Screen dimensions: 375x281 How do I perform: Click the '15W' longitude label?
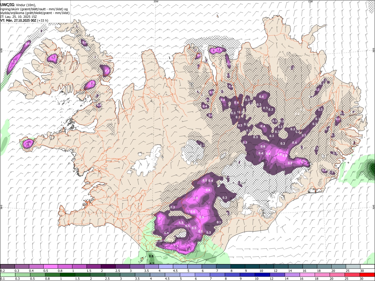310,1
